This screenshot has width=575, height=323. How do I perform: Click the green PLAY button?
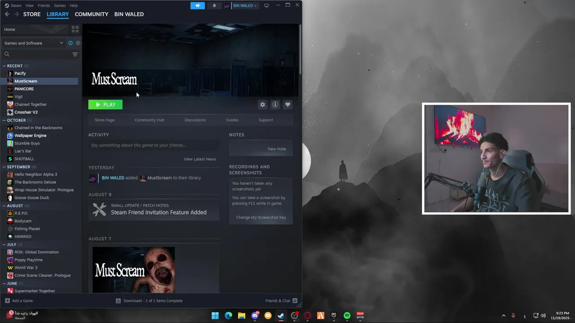(x=105, y=105)
